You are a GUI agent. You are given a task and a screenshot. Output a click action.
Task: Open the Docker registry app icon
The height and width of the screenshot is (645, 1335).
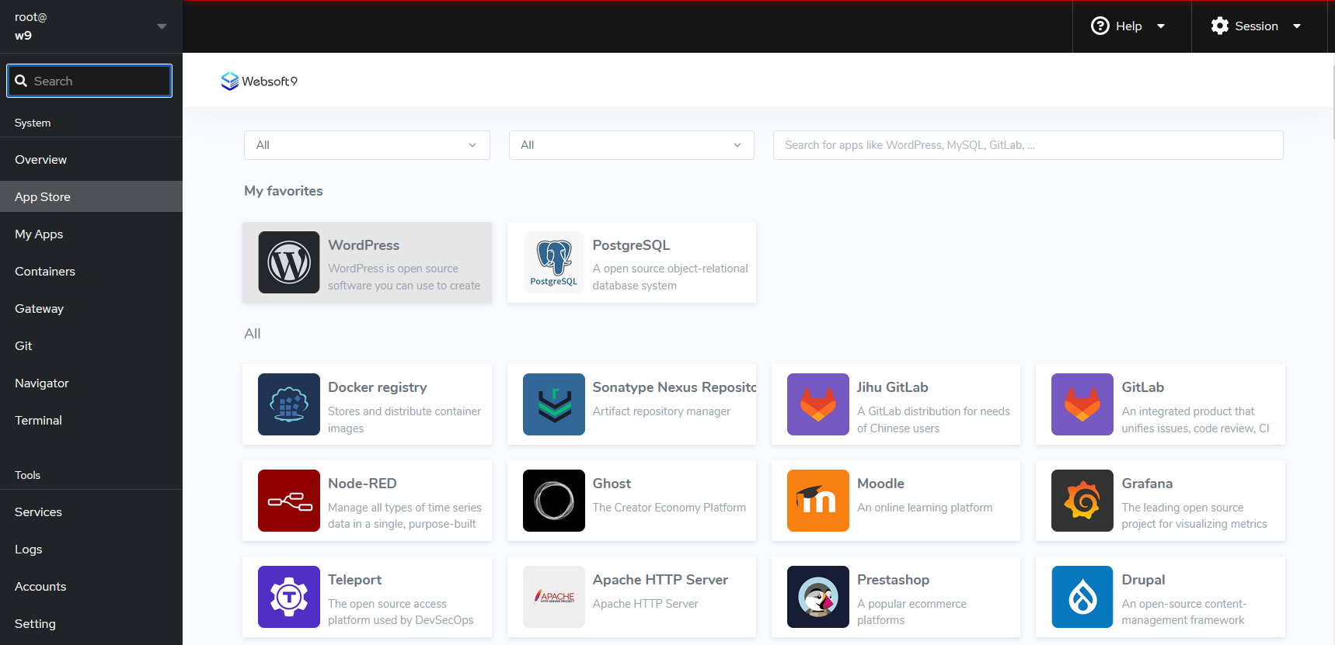click(x=288, y=404)
